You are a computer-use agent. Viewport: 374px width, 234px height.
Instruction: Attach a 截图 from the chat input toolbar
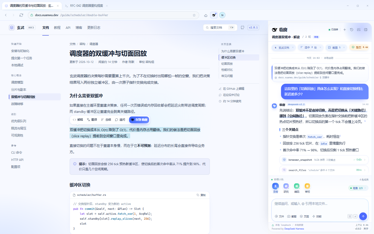point(292,216)
